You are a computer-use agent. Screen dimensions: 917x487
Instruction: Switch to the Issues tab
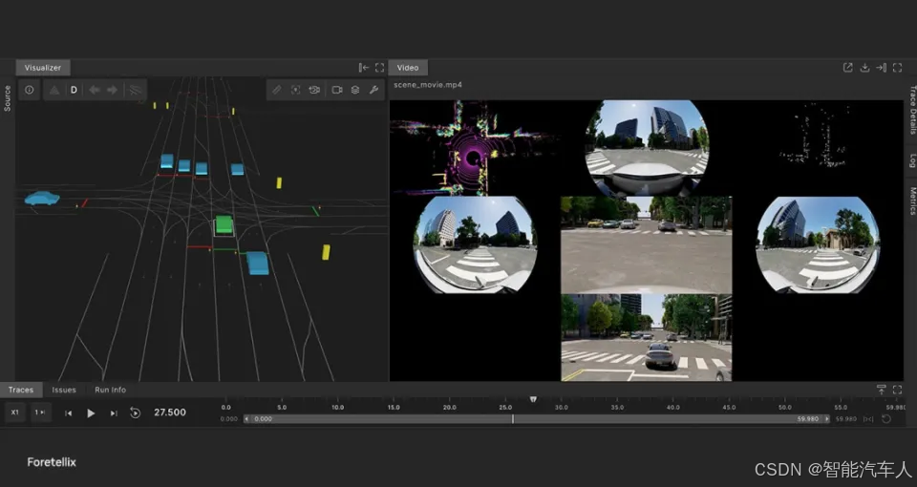click(64, 390)
